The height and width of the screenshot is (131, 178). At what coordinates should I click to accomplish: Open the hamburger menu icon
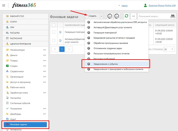(4, 5)
